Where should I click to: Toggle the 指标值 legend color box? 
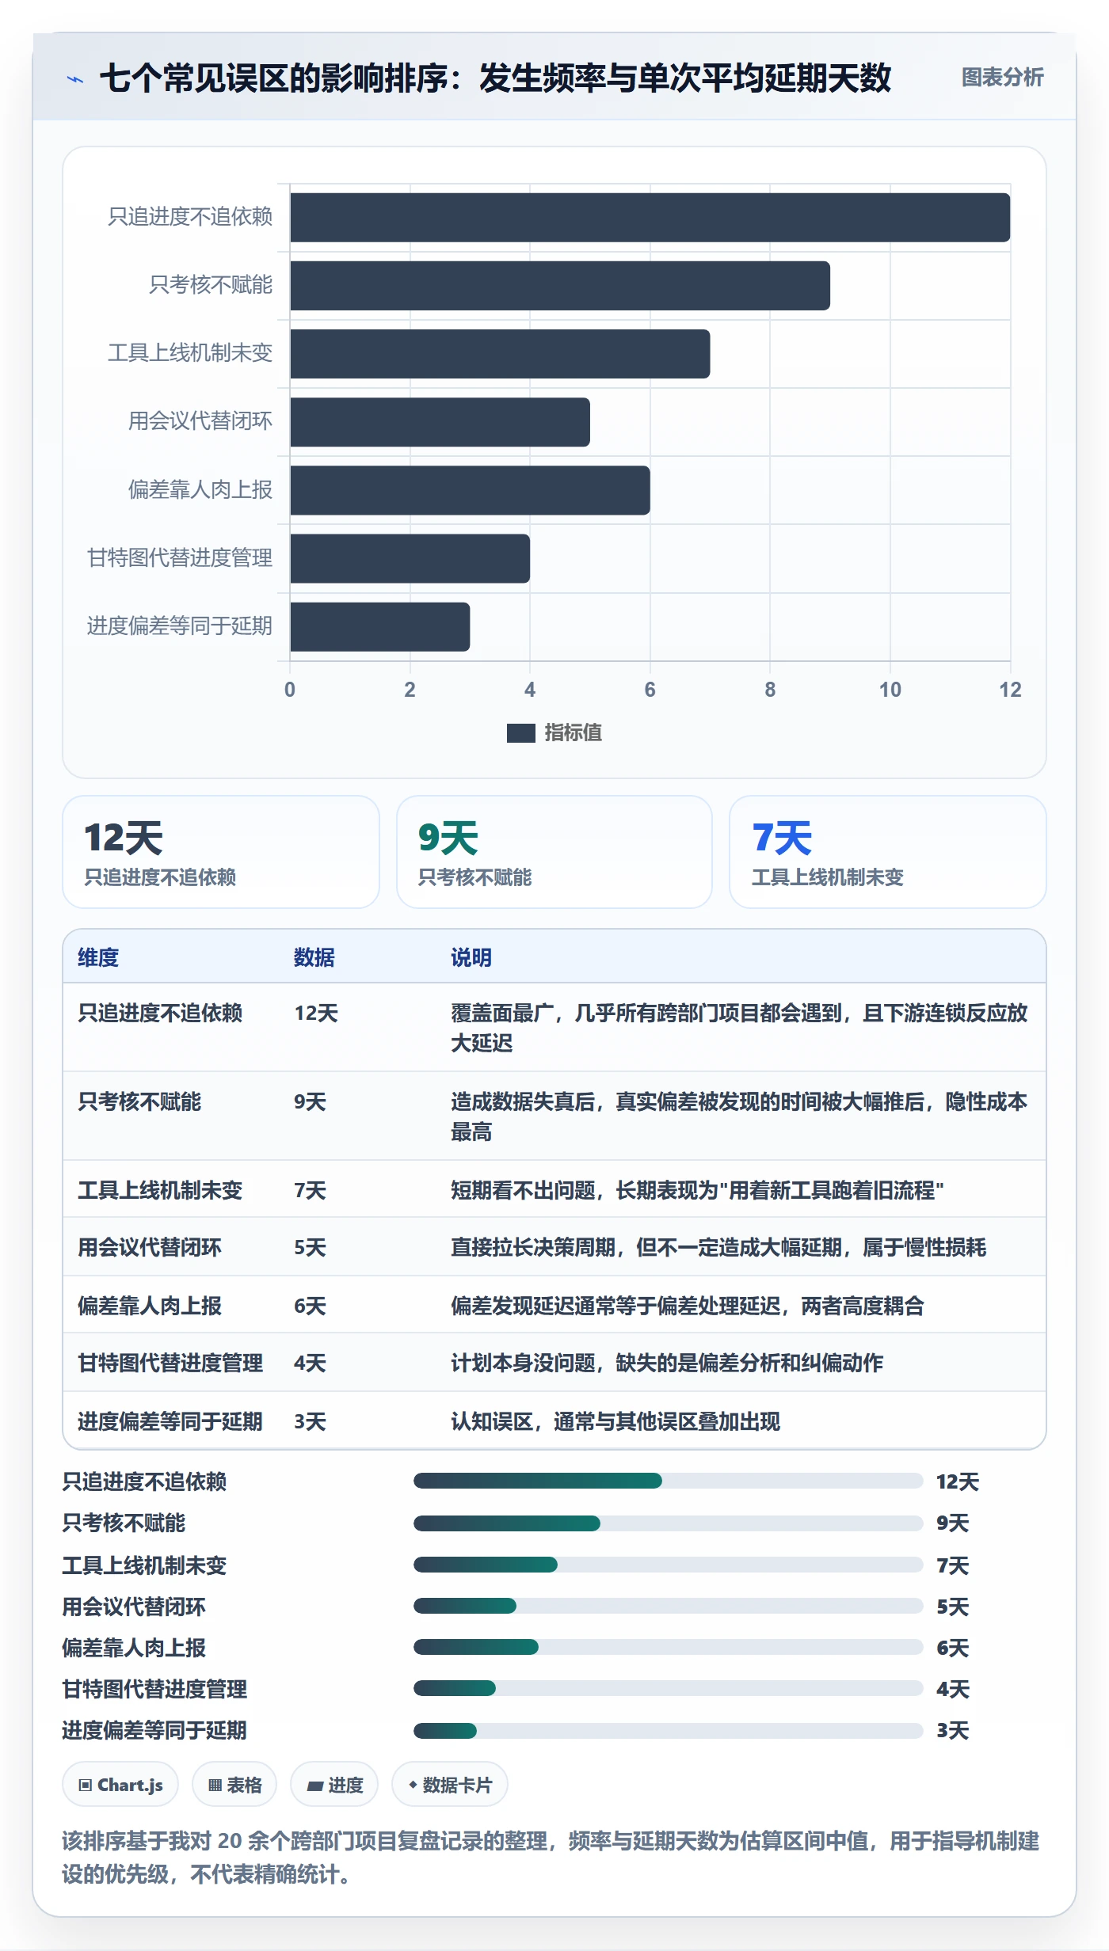(x=520, y=733)
